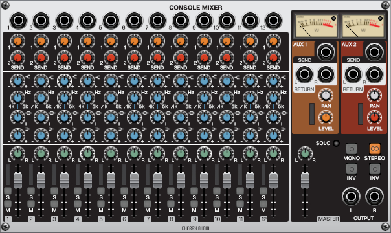Switch output to MONO mode
This screenshot has height=233, width=391.
point(352,149)
